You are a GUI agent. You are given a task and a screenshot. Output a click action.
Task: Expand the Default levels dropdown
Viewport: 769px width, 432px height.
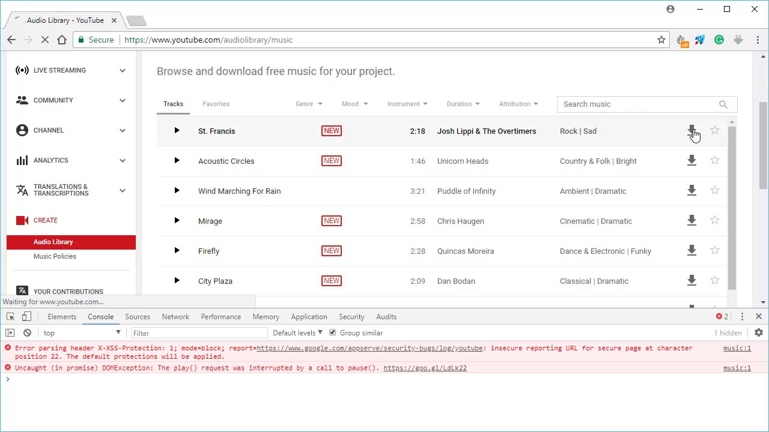[x=297, y=333]
